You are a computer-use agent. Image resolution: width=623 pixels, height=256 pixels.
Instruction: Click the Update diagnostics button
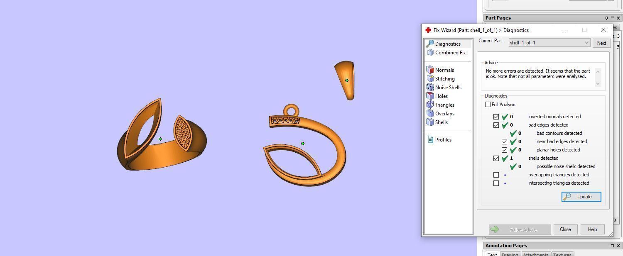click(581, 197)
